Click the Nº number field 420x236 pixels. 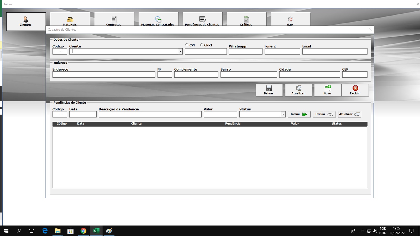[x=165, y=74]
